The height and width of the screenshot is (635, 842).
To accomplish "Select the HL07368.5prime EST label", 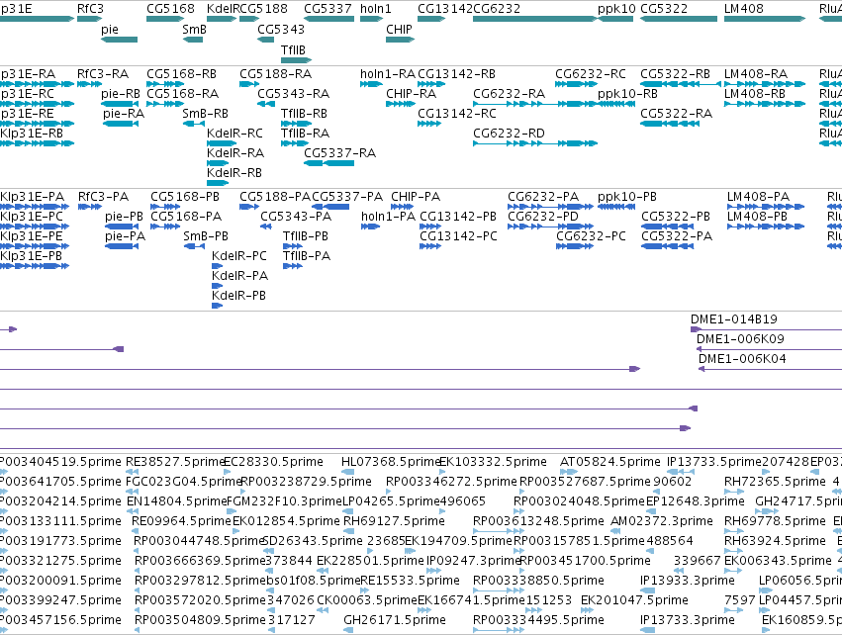I will point(391,462).
